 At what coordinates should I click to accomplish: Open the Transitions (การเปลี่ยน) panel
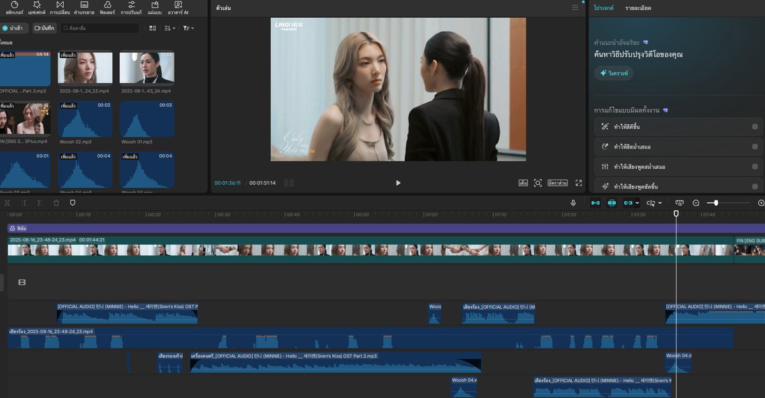[x=60, y=8]
